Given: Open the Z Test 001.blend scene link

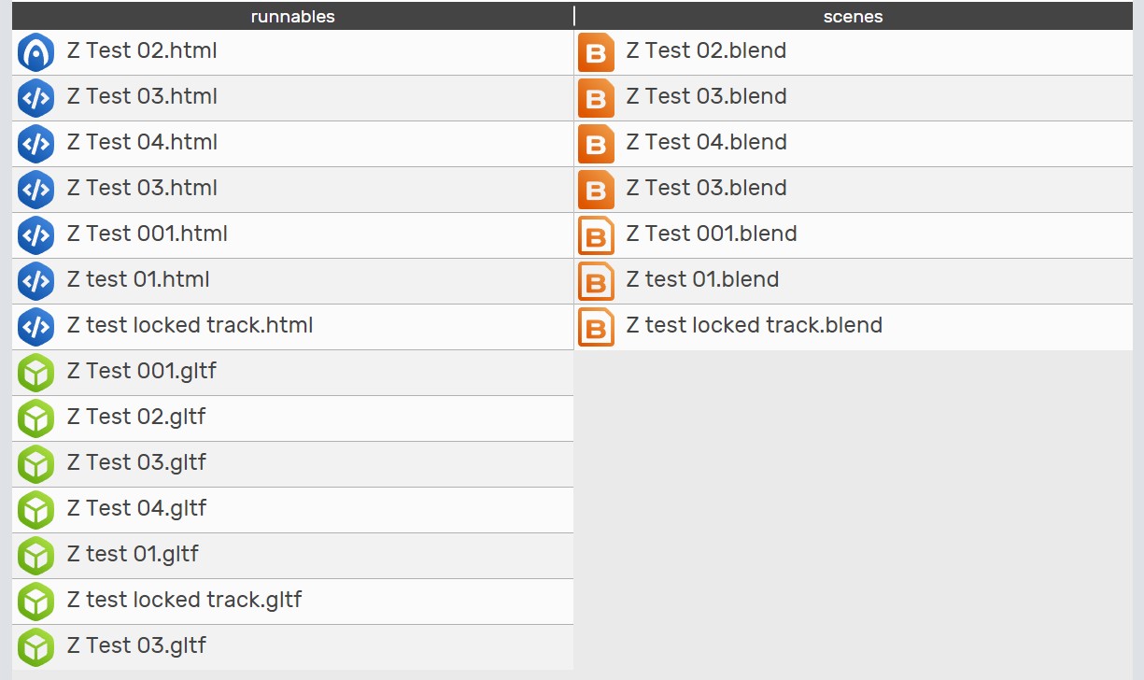Looking at the screenshot, I should (712, 234).
